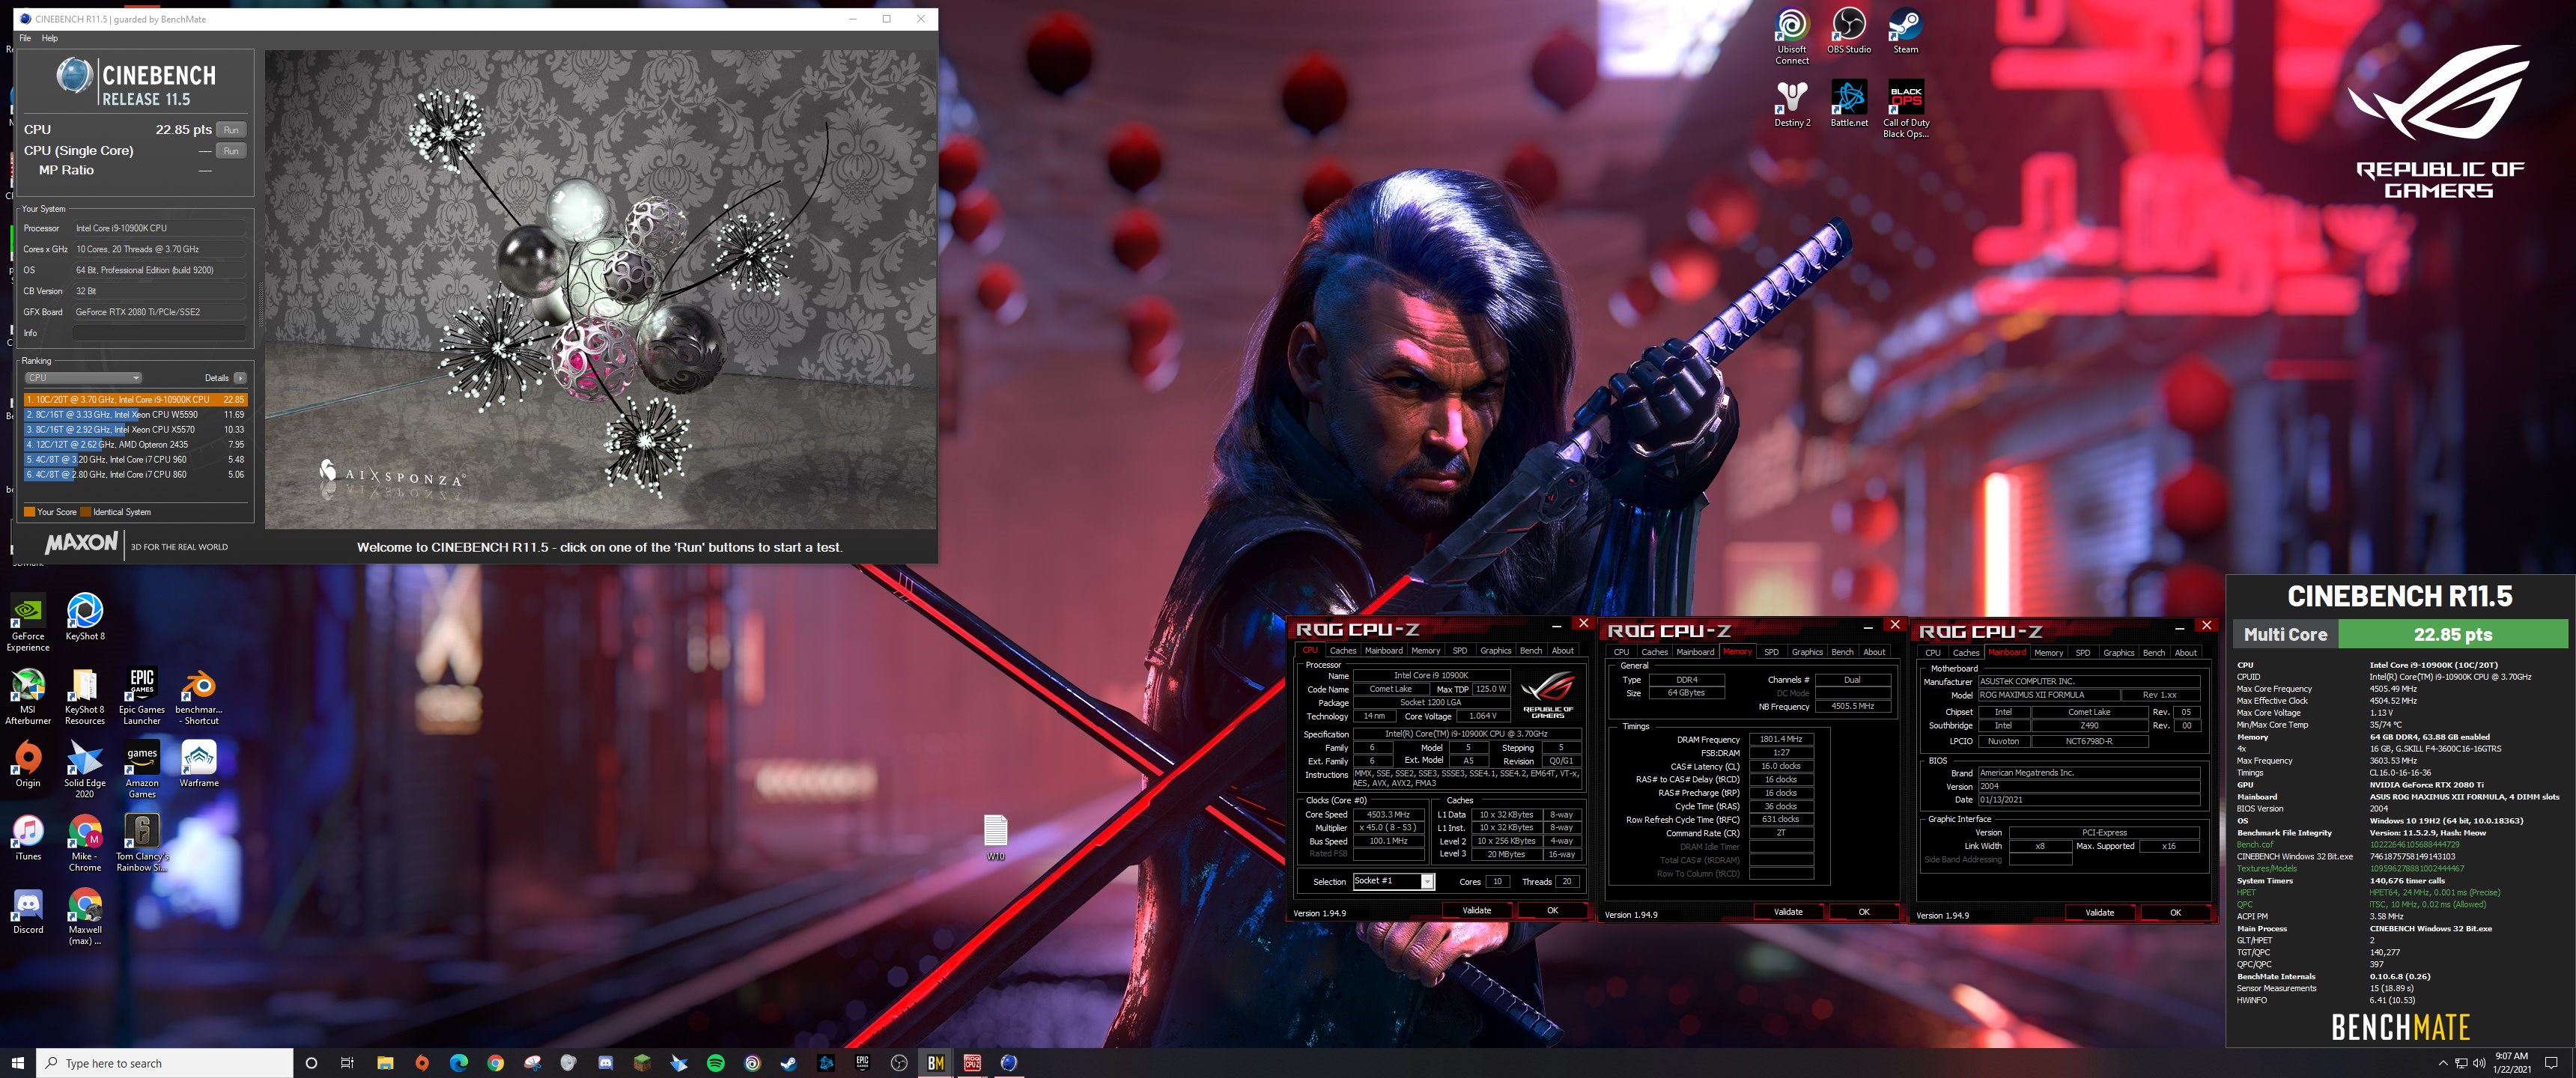Open Maxwell Chrome profile shortcut
This screenshot has width=2576, height=1078.
tap(85, 916)
